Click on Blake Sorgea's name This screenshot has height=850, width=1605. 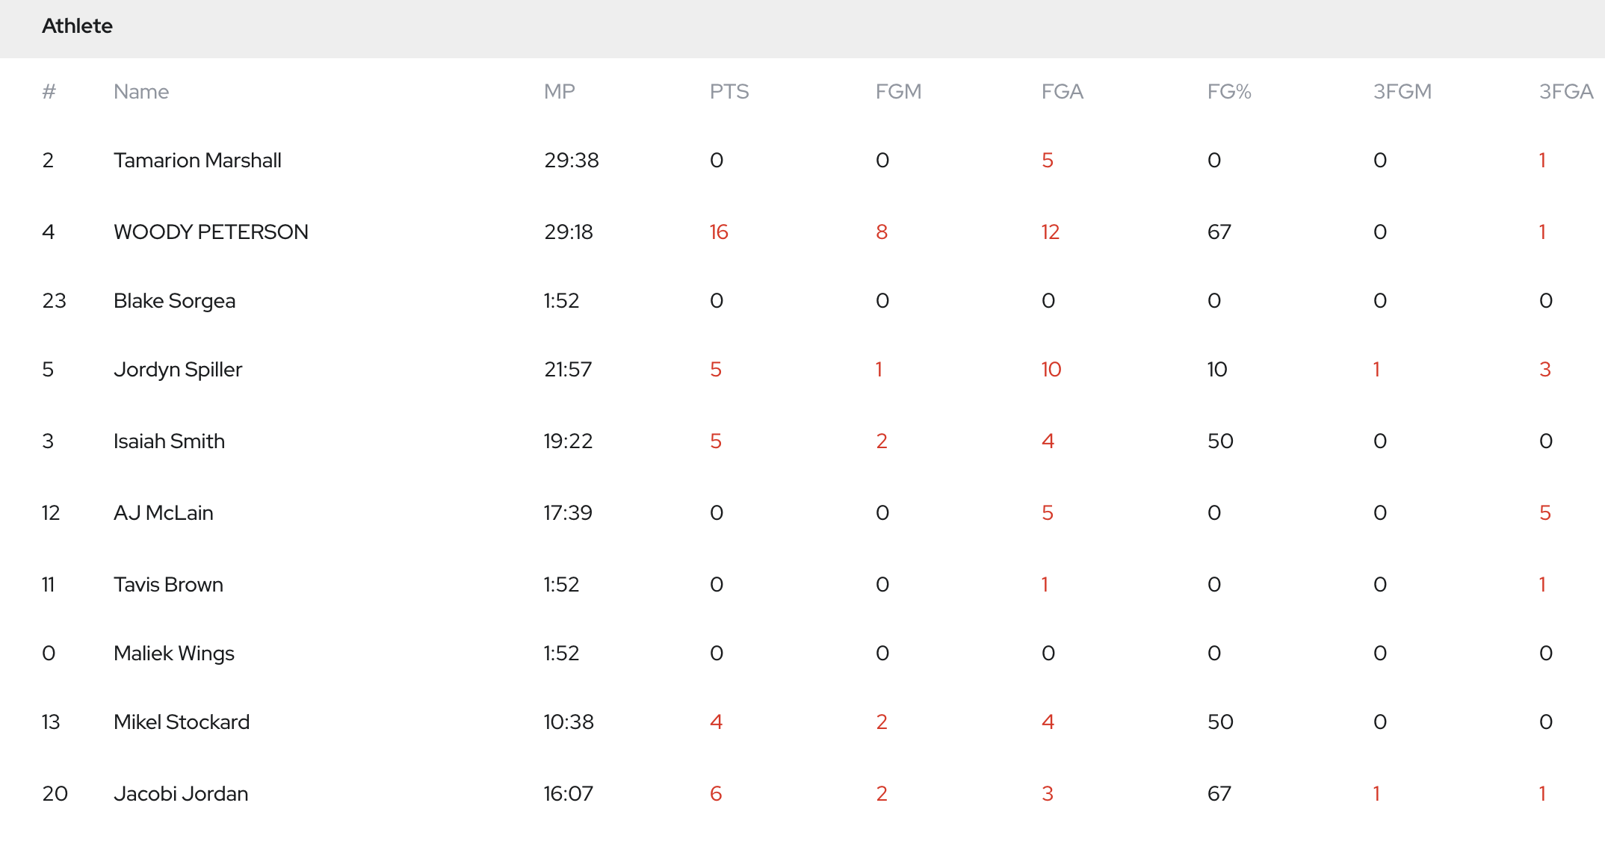point(174,300)
